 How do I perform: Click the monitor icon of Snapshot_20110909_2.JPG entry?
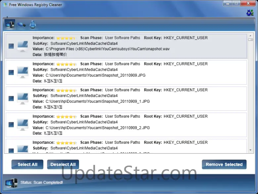(23, 125)
